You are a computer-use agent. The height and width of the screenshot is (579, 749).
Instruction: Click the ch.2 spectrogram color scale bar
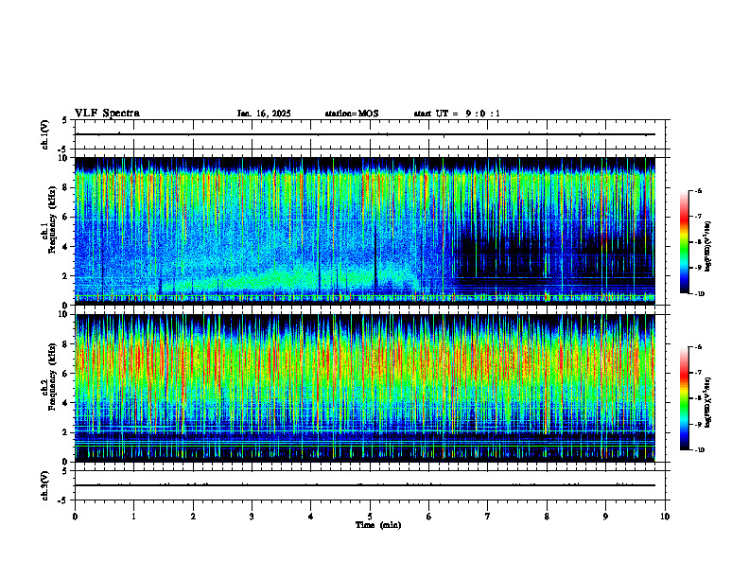pos(684,398)
